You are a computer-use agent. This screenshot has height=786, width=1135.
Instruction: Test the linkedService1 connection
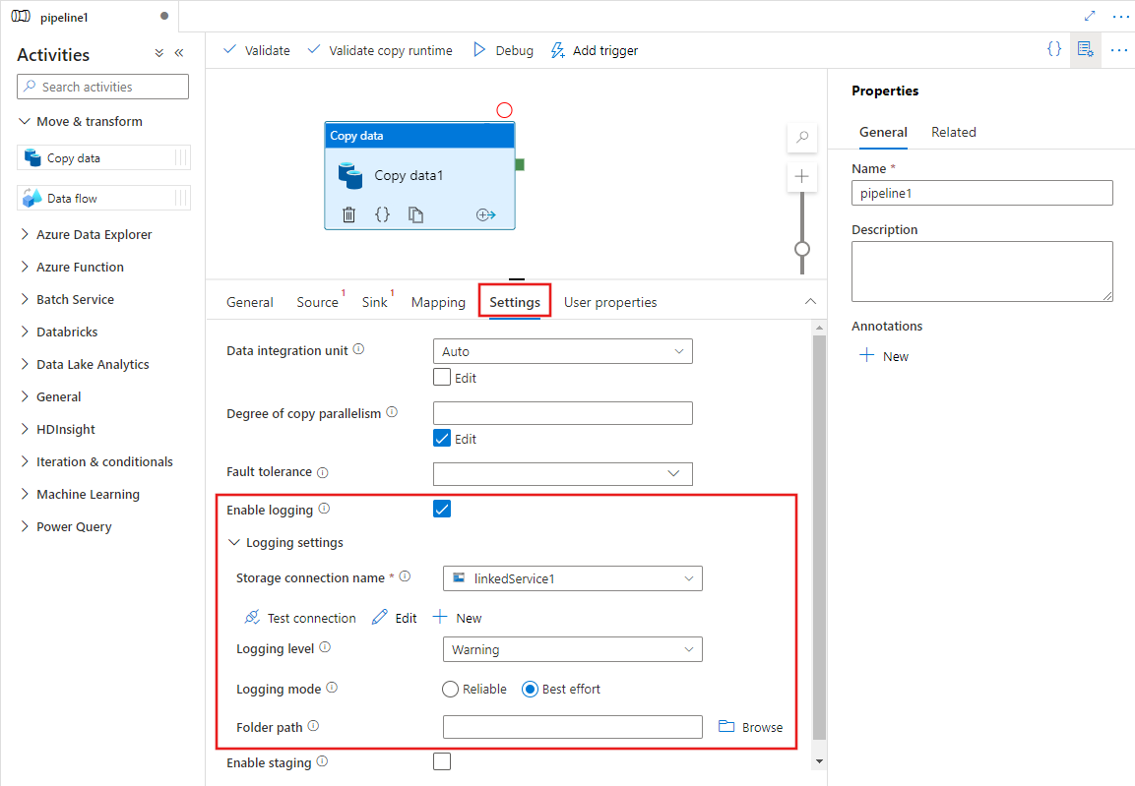click(x=300, y=618)
